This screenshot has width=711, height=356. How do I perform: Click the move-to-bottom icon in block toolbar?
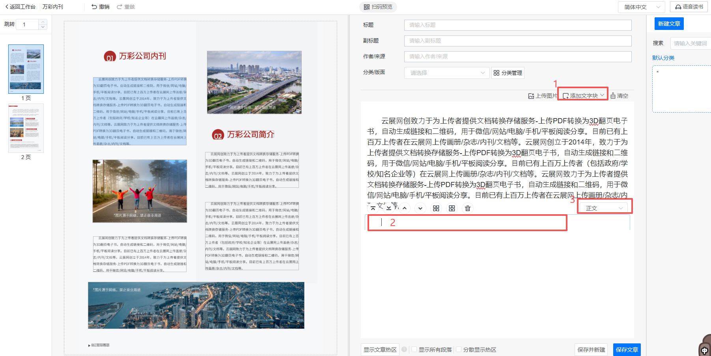point(389,208)
